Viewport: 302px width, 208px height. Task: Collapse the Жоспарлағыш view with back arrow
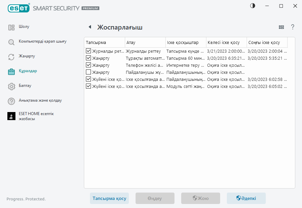[x=90, y=27]
